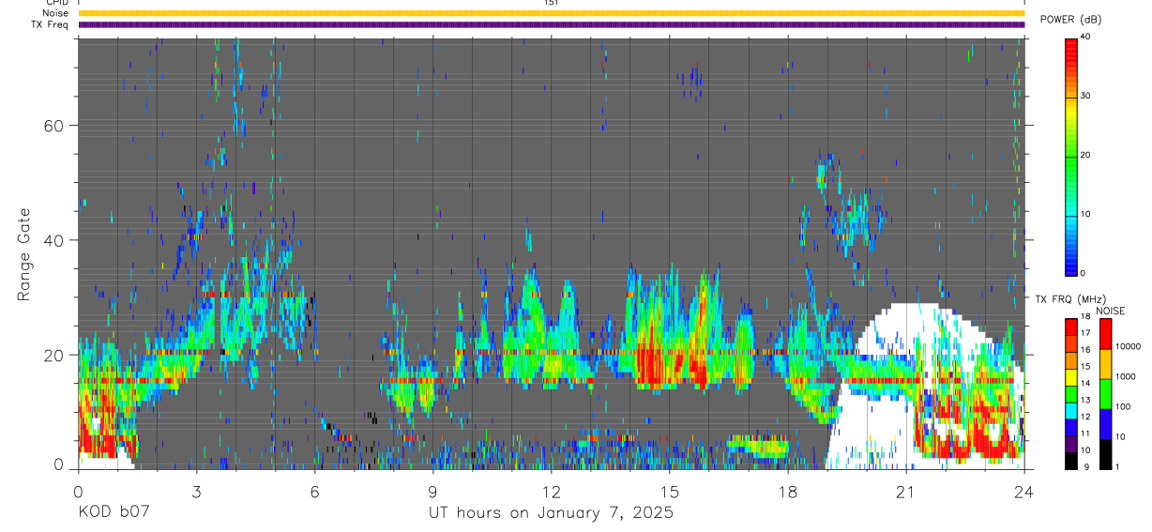The height and width of the screenshot is (532, 1152).
Task: Click 'UT hours on January 7, 2025' caption
Action: coord(551,513)
